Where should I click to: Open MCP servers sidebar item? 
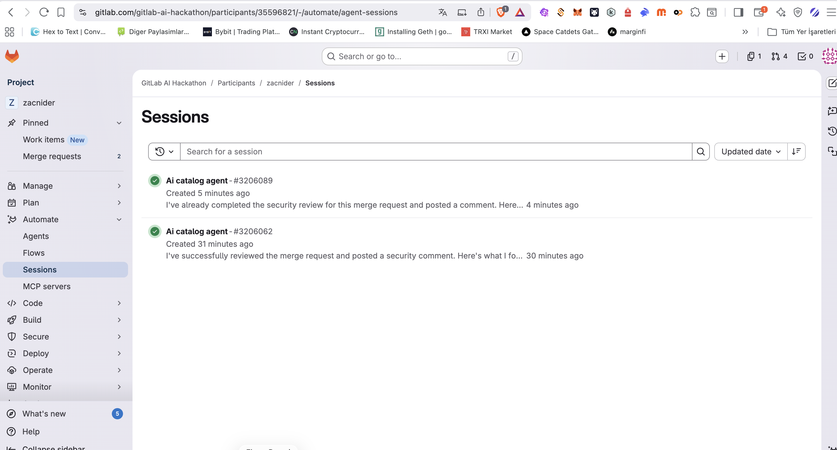tap(46, 286)
